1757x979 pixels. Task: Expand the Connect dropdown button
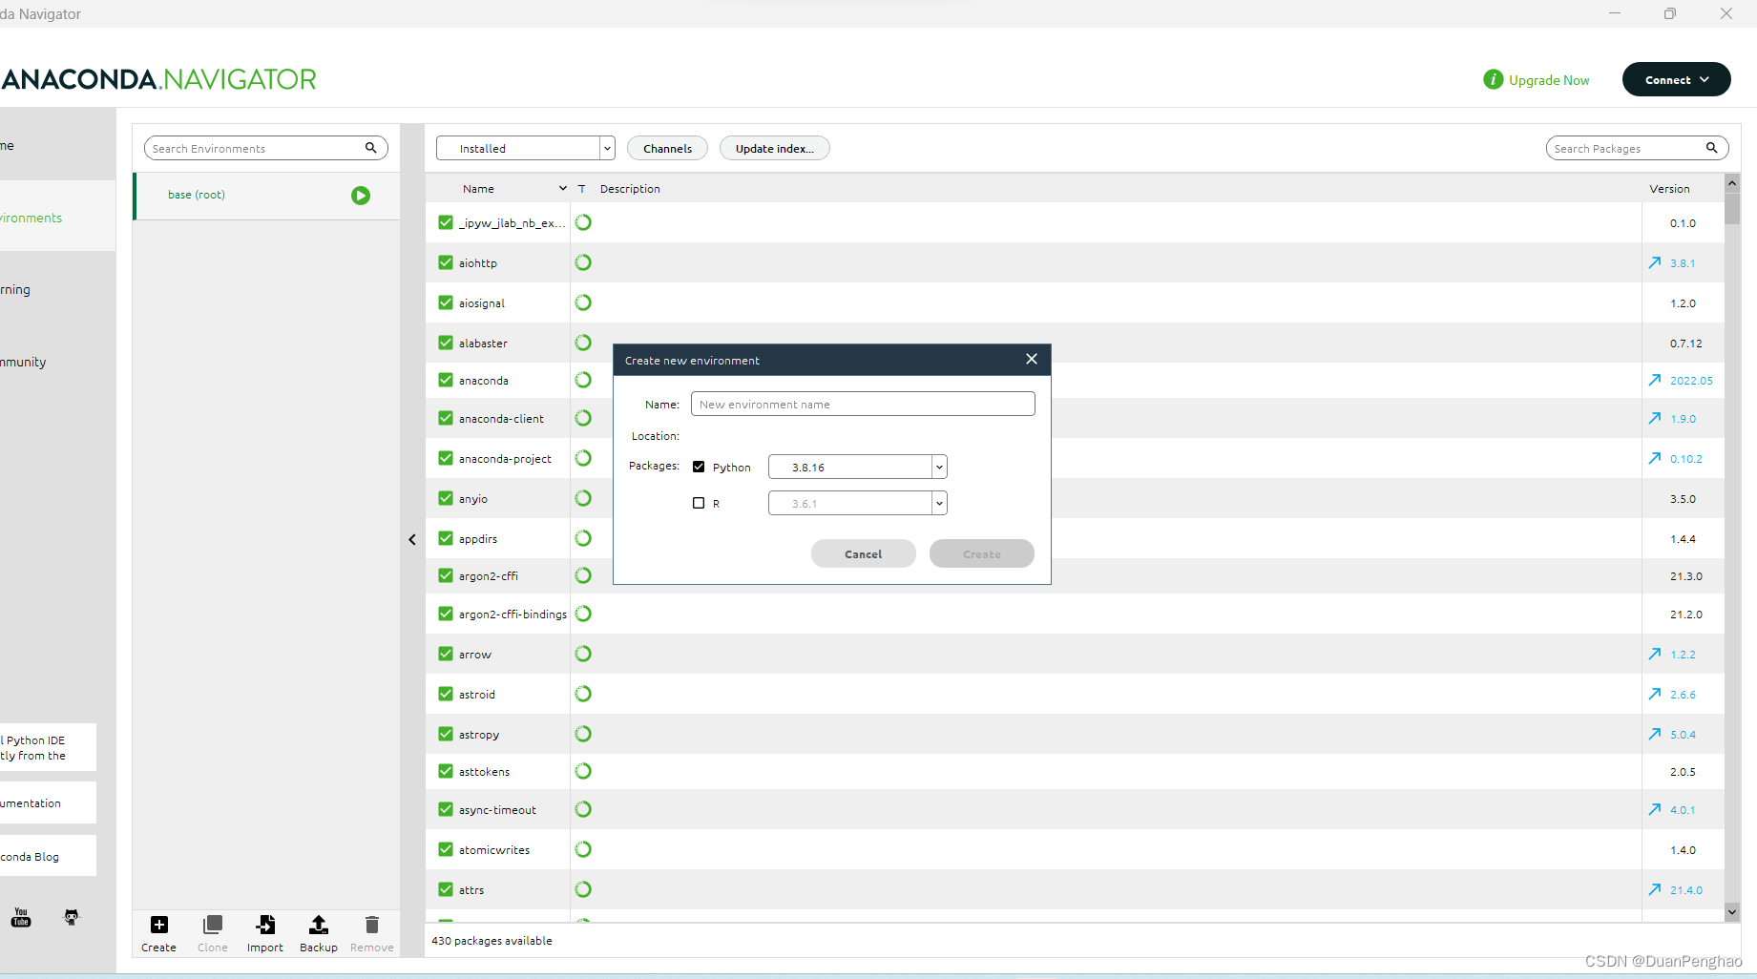(x=1676, y=79)
